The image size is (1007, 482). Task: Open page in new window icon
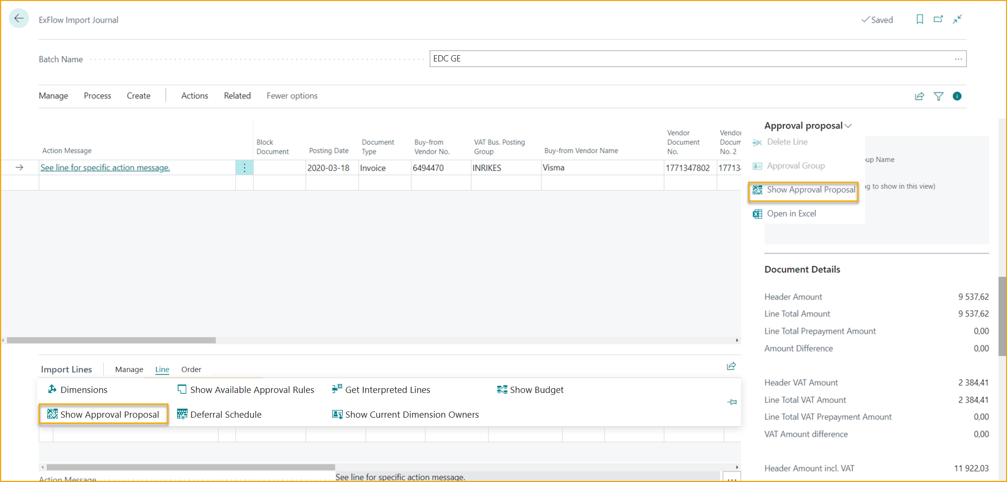(x=938, y=20)
